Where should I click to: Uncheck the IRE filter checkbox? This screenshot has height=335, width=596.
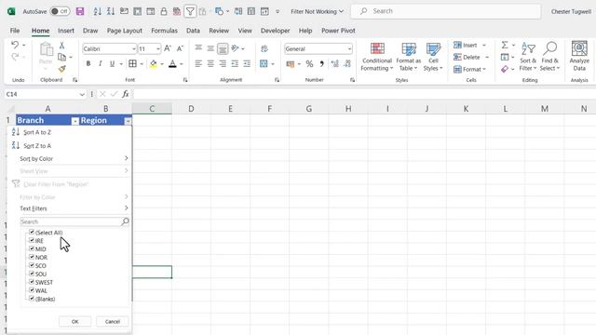click(x=32, y=240)
